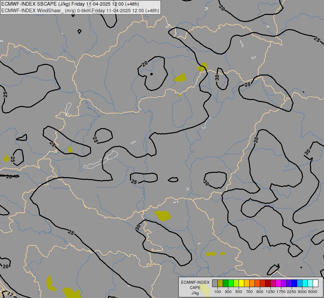Select the dark green legend swatch
The width and height of the screenshot is (324, 298).
coord(225,283)
